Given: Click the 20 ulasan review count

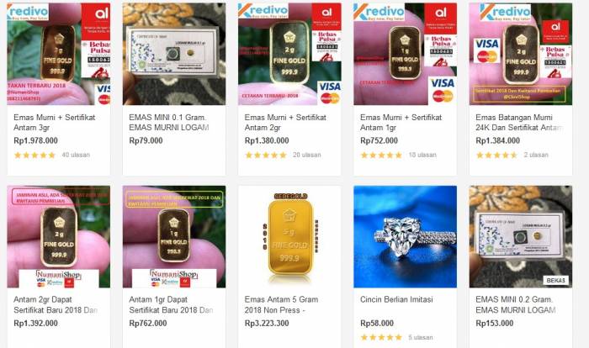Looking at the screenshot, I should [x=307, y=155].
